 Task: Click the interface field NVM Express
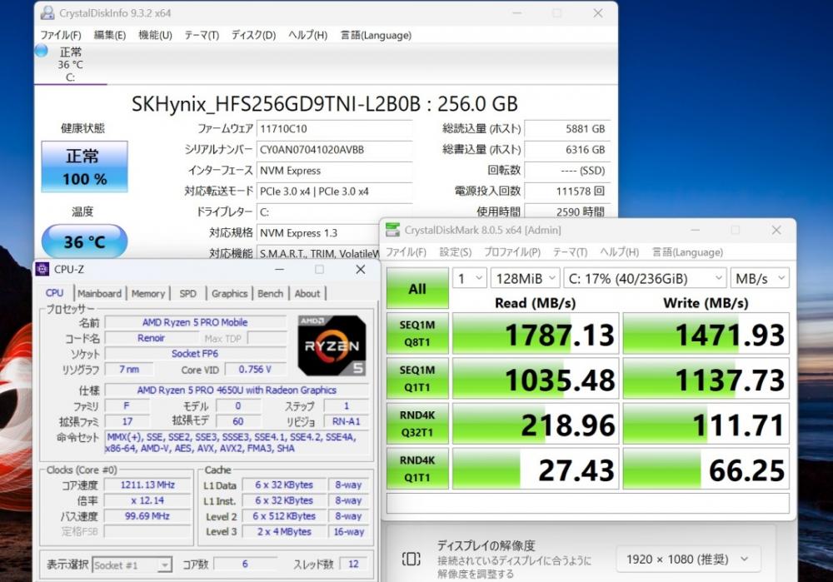pos(334,171)
